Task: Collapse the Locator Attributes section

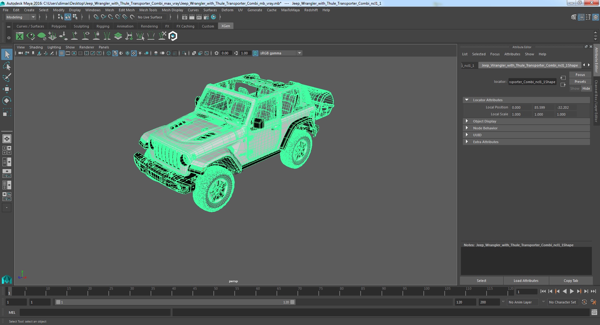Action: (x=467, y=100)
